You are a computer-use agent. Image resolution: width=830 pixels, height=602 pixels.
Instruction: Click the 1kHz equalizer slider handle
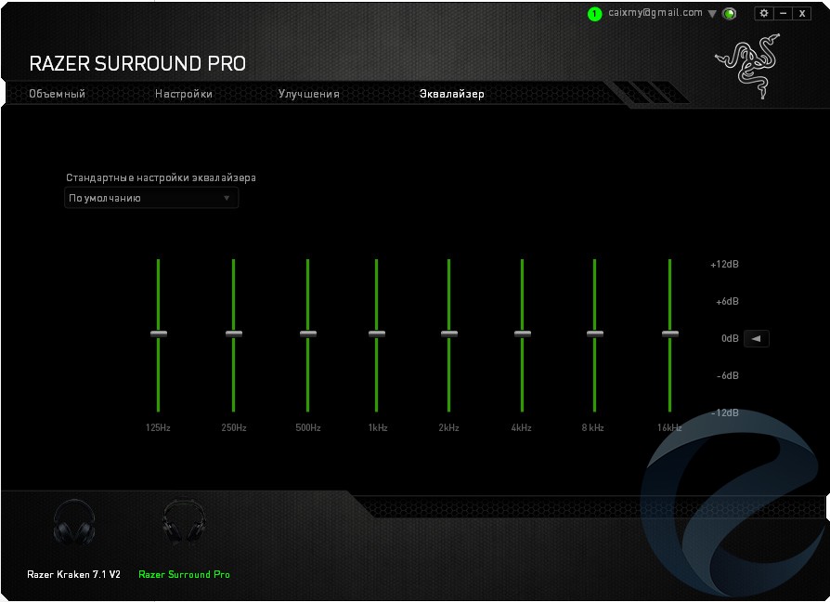(x=376, y=334)
